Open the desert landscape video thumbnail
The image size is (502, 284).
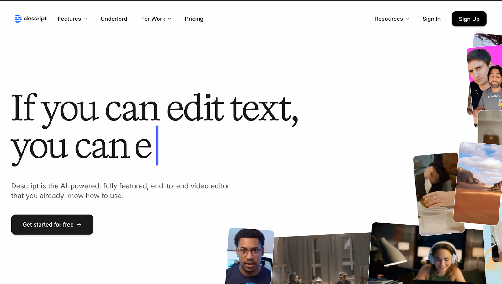point(478,184)
